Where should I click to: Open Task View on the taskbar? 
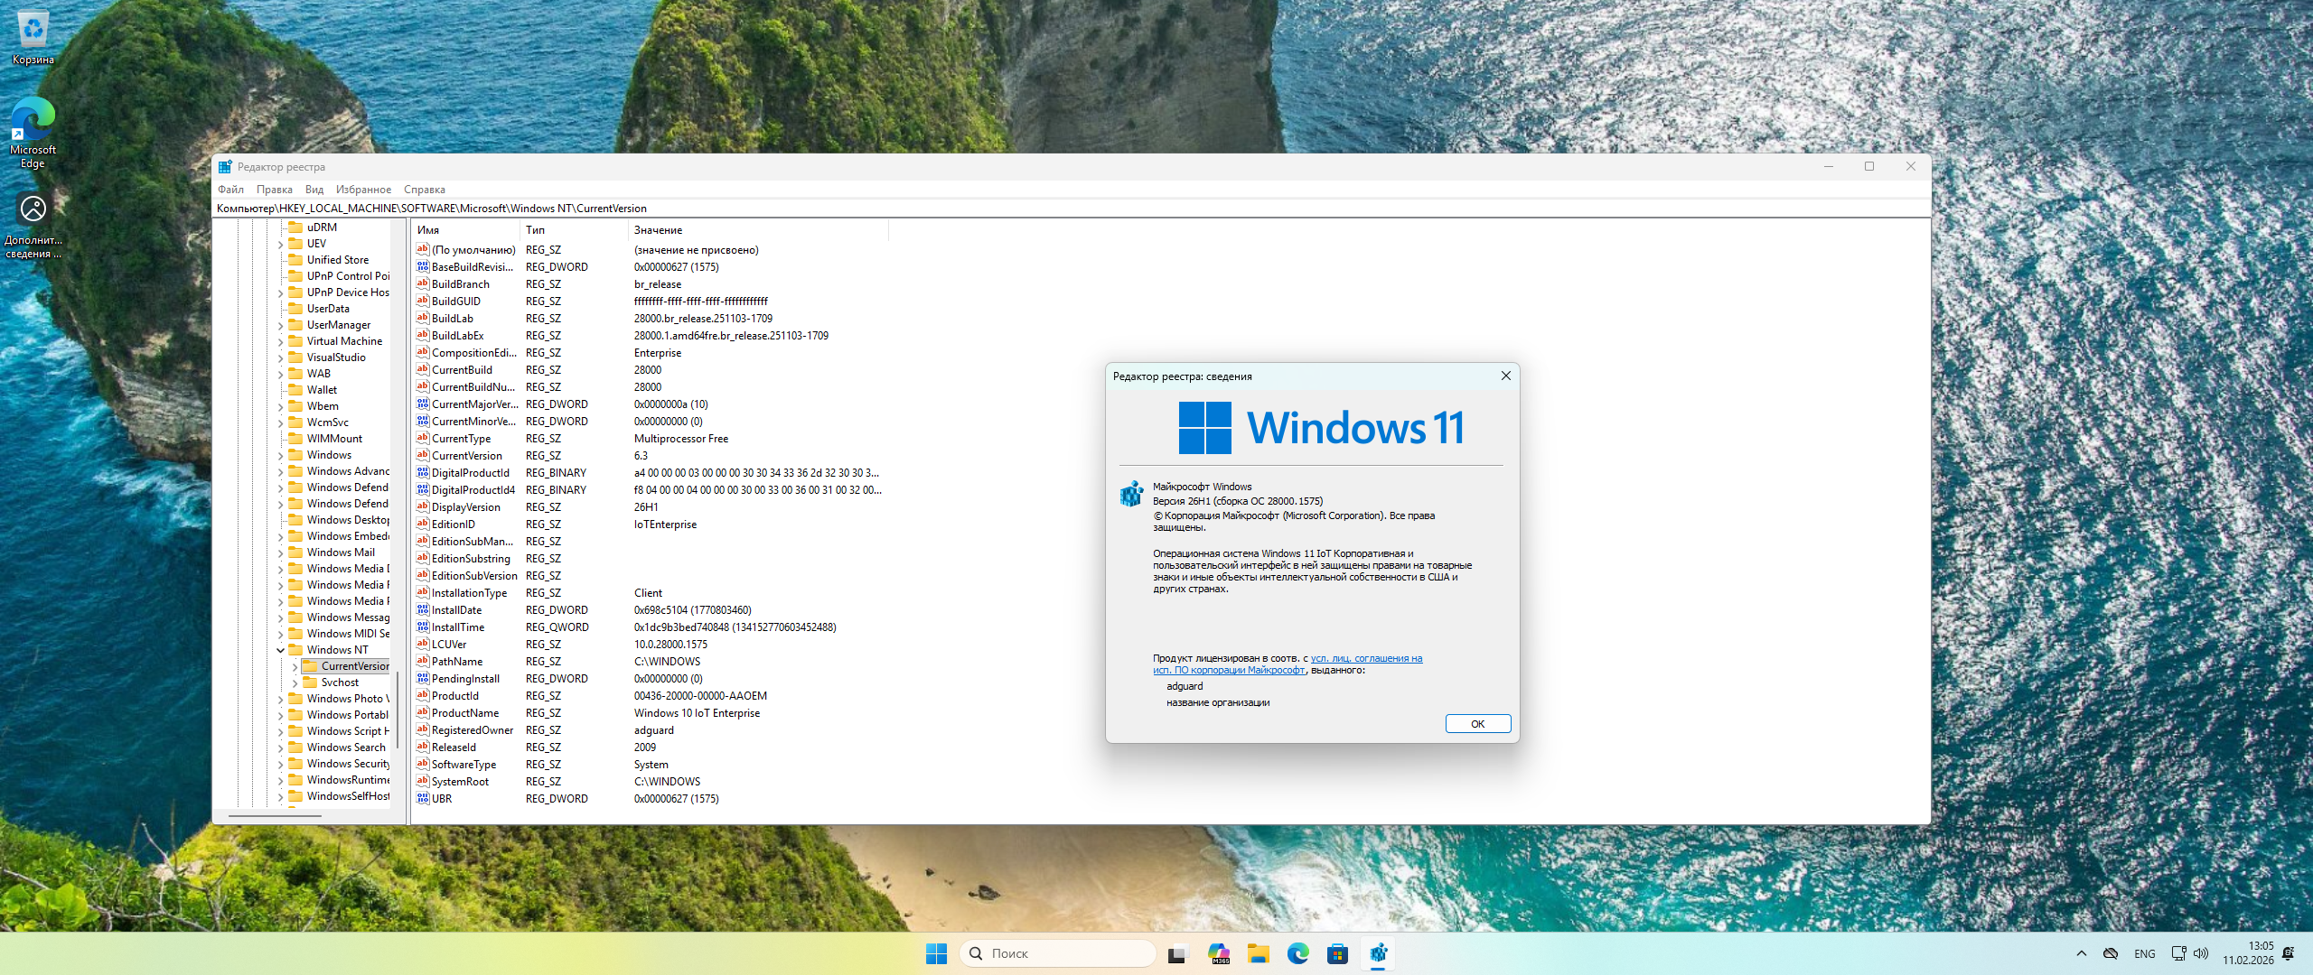tap(1177, 953)
